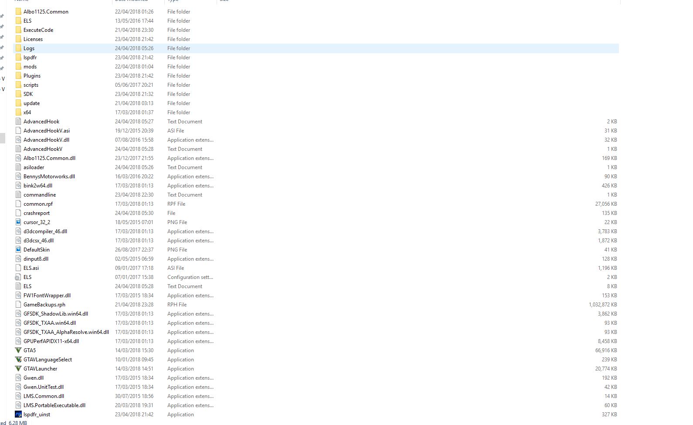Click the date 13/05/2016 17:44
Image resolution: width=693 pixels, height=425 pixels.
pos(134,20)
